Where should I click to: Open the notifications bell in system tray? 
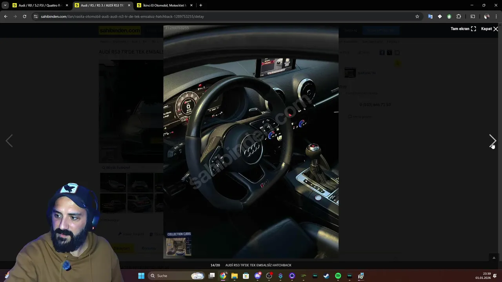pyautogui.click(x=496, y=276)
